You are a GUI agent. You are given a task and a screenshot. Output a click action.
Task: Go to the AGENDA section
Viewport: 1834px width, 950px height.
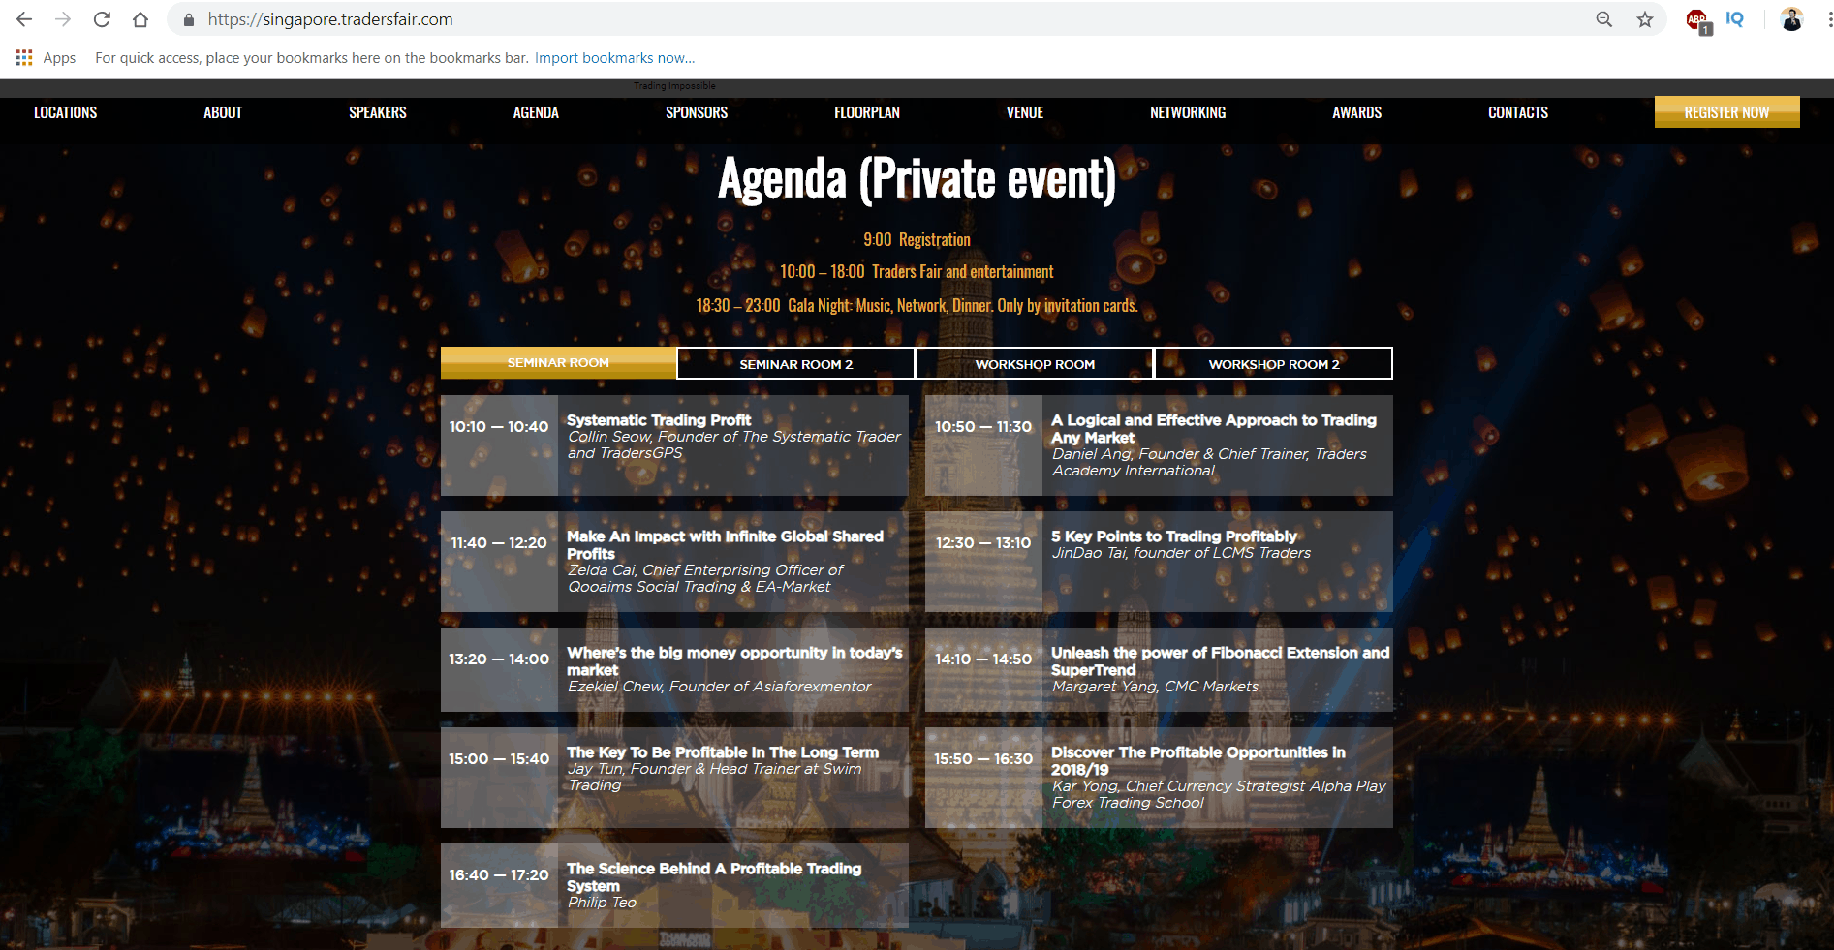(x=536, y=112)
